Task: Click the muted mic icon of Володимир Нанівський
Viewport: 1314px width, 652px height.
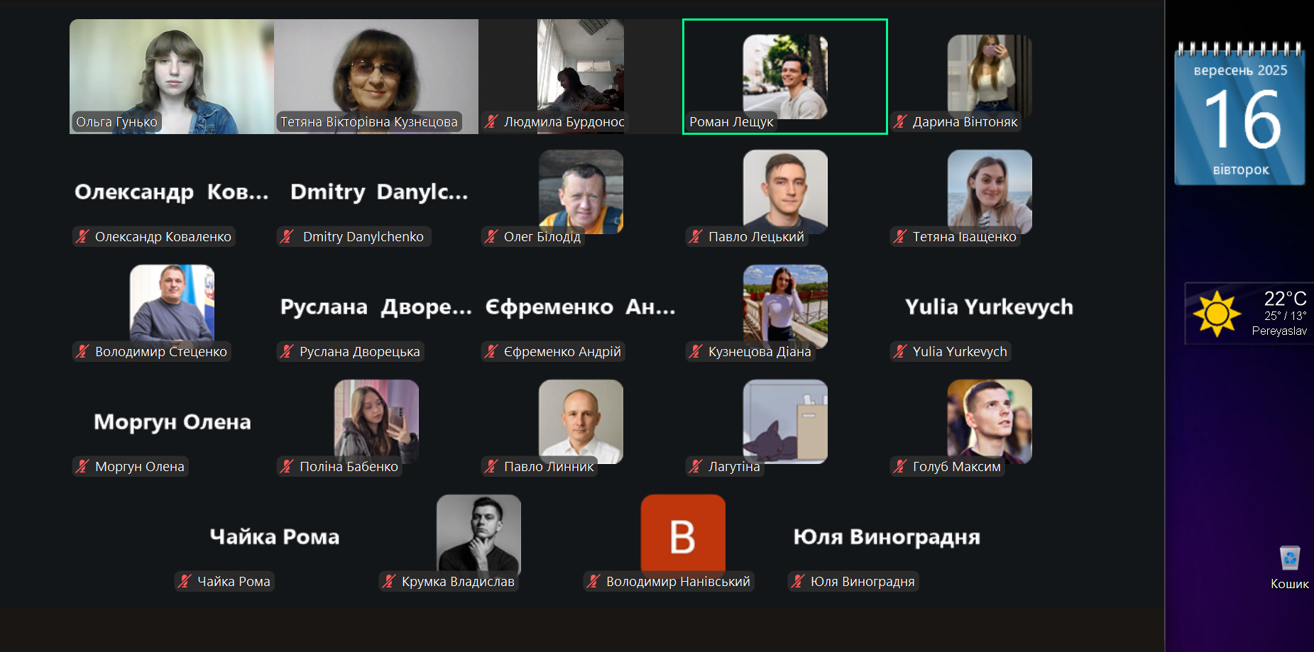Action: [x=593, y=581]
